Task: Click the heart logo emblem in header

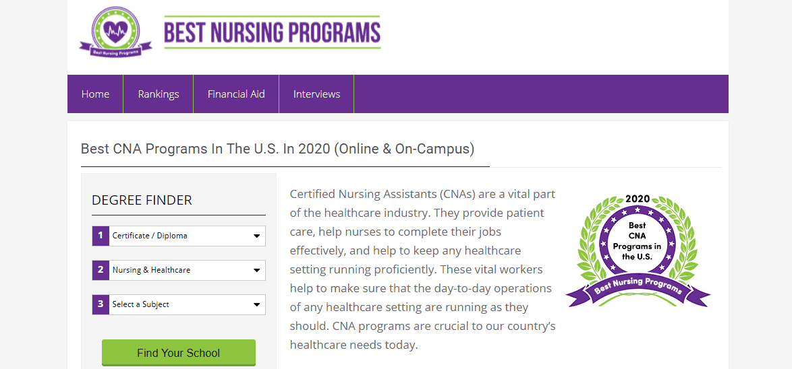Action: [x=115, y=32]
